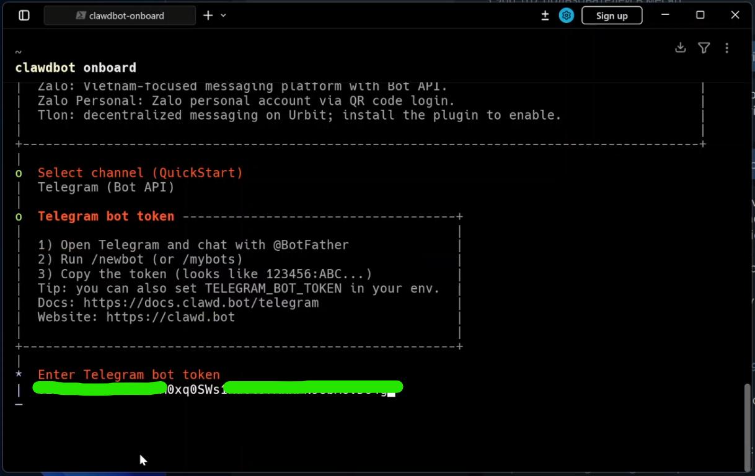Click the clawdbot onboard command header

pyautogui.click(x=76, y=68)
